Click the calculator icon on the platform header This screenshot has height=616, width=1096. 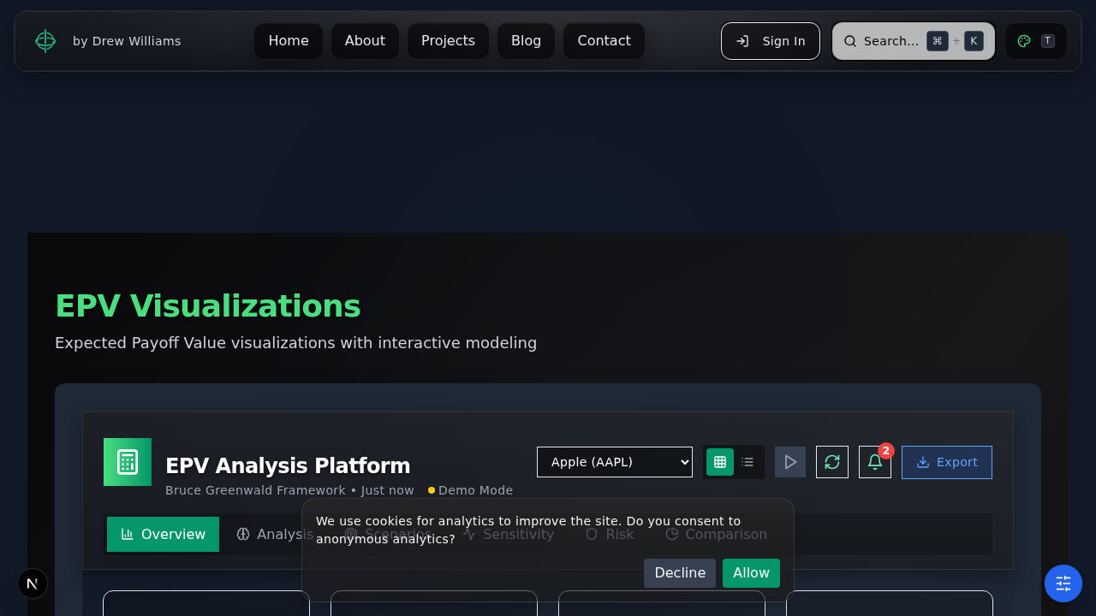tap(127, 462)
